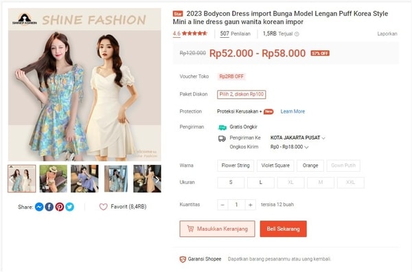
Task: Expand Ongkos Kirim price range dropdown
Action: (289, 147)
